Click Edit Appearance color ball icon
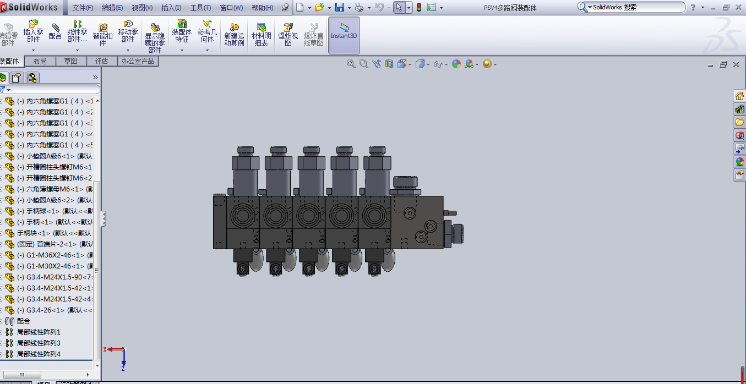Screen dimensions: 746x384 click(456, 64)
